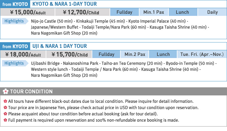
Task: Click the flower bullet before 'Full payment is required'
Action: (x=5, y=120)
